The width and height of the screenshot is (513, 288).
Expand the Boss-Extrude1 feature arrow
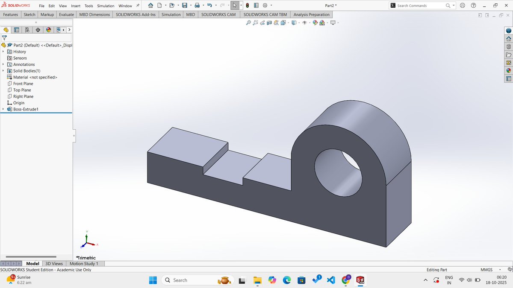click(x=3, y=109)
